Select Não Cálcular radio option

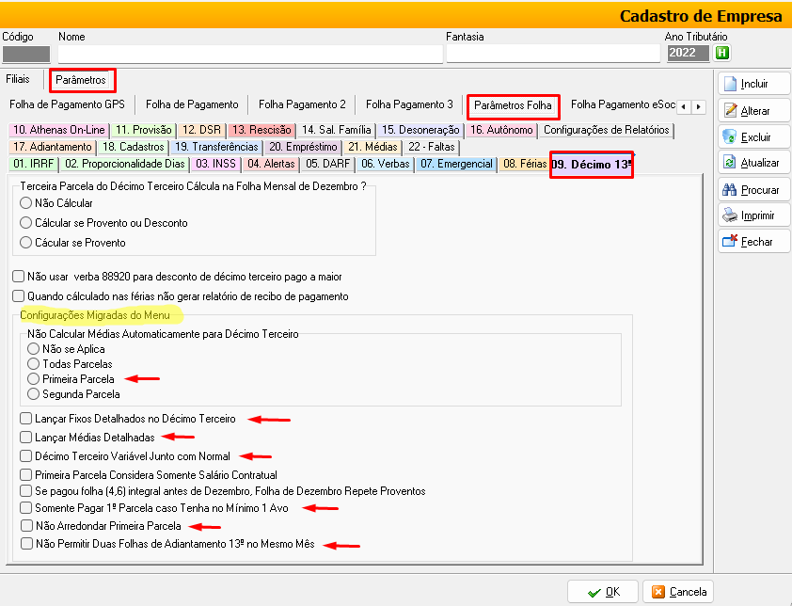tap(25, 202)
